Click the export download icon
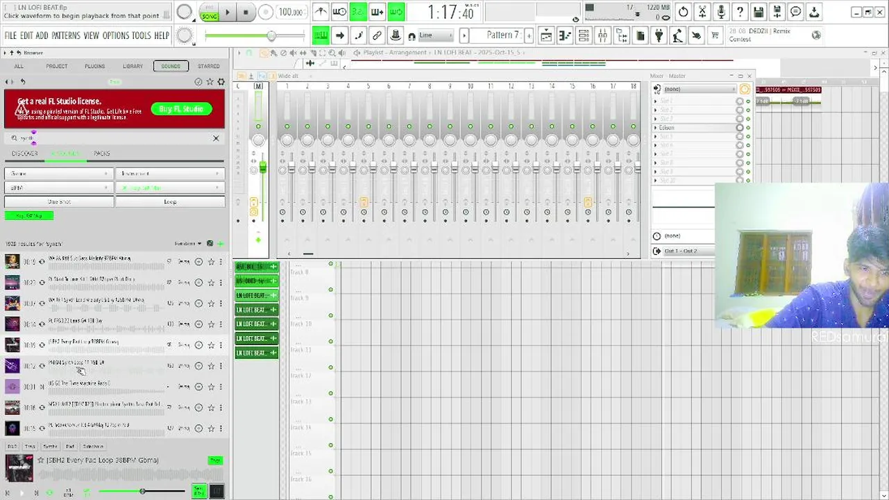 [x=815, y=12]
